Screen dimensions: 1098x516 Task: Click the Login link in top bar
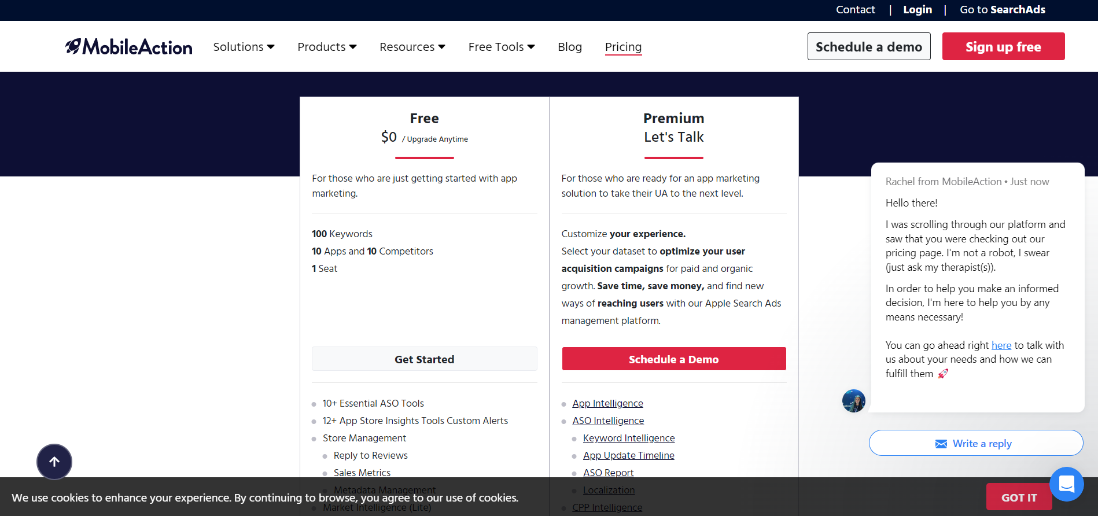point(917,10)
